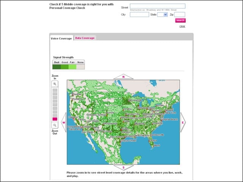Click Buffalo label on the map
This screenshot has width=243, height=182.
[160, 105]
